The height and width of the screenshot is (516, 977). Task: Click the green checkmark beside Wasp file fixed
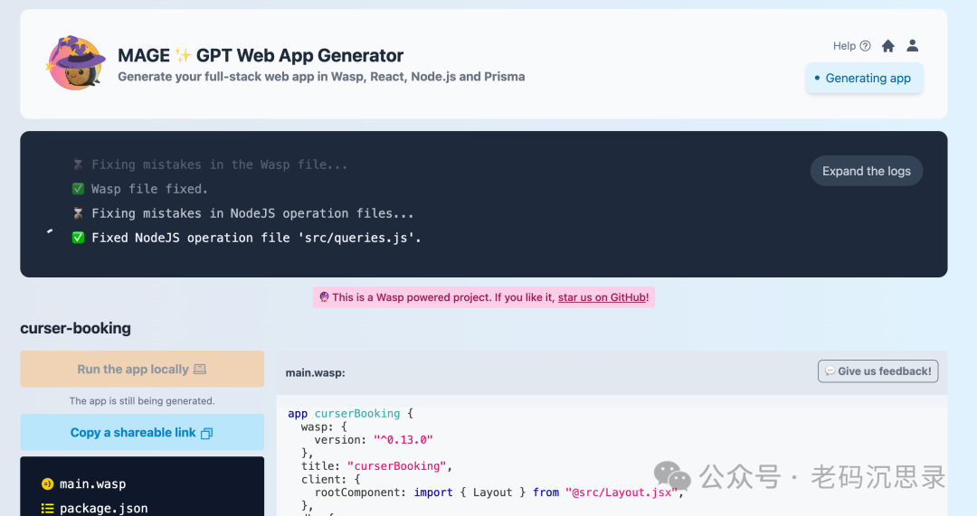click(x=78, y=189)
